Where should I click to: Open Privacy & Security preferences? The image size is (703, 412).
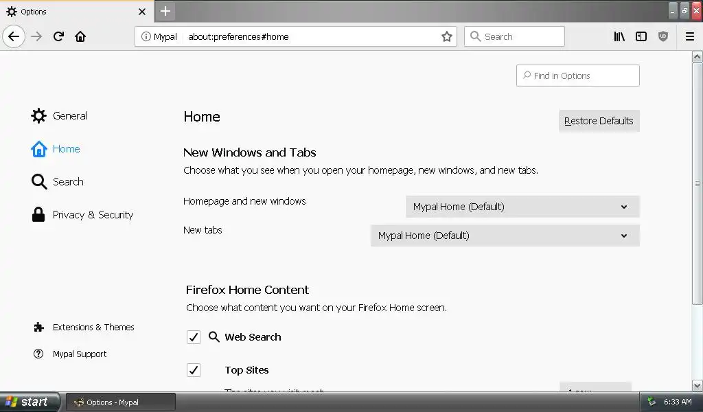pyautogui.click(x=82, y=215)
